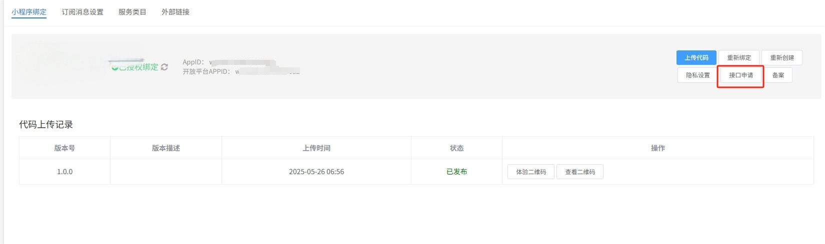Open the 订阅消息设置 tab
Screen dimensions: 825x244
tap(82, 12)
